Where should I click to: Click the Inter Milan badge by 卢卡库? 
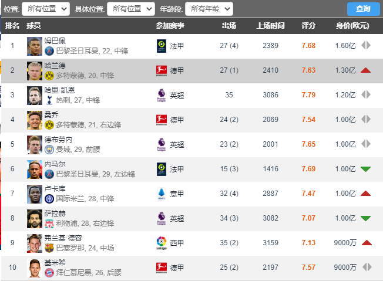(49, 199)
